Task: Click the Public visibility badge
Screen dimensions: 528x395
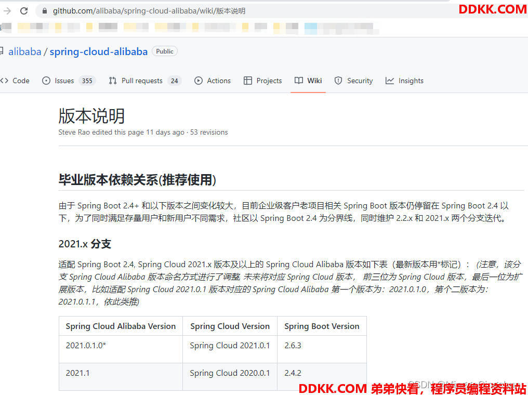Action: tap(165, 51)
